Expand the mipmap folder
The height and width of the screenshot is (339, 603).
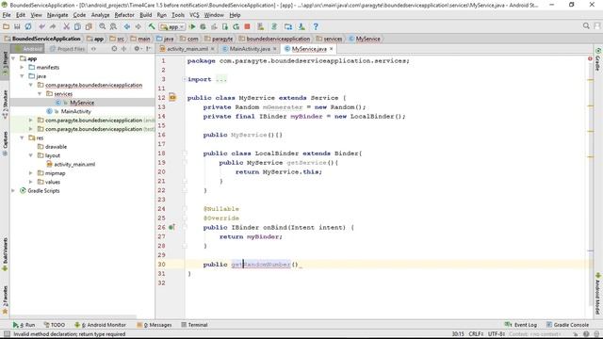pos(31,173)
